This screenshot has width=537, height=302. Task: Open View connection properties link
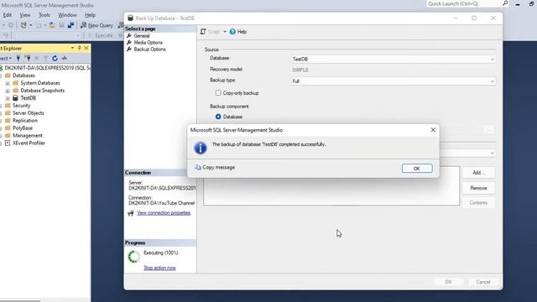[x=164, y=213]
